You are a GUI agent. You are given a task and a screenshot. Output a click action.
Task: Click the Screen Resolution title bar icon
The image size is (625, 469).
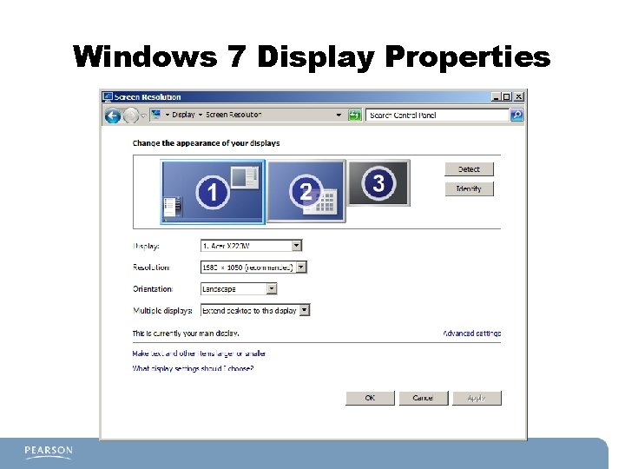coord(108,97)
